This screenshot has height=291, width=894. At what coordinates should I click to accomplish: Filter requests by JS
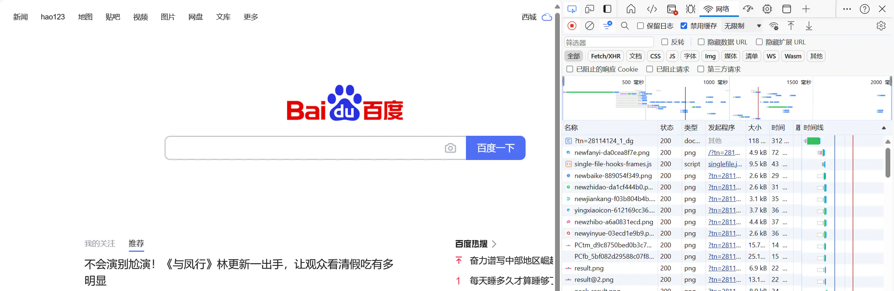(672, 56)
